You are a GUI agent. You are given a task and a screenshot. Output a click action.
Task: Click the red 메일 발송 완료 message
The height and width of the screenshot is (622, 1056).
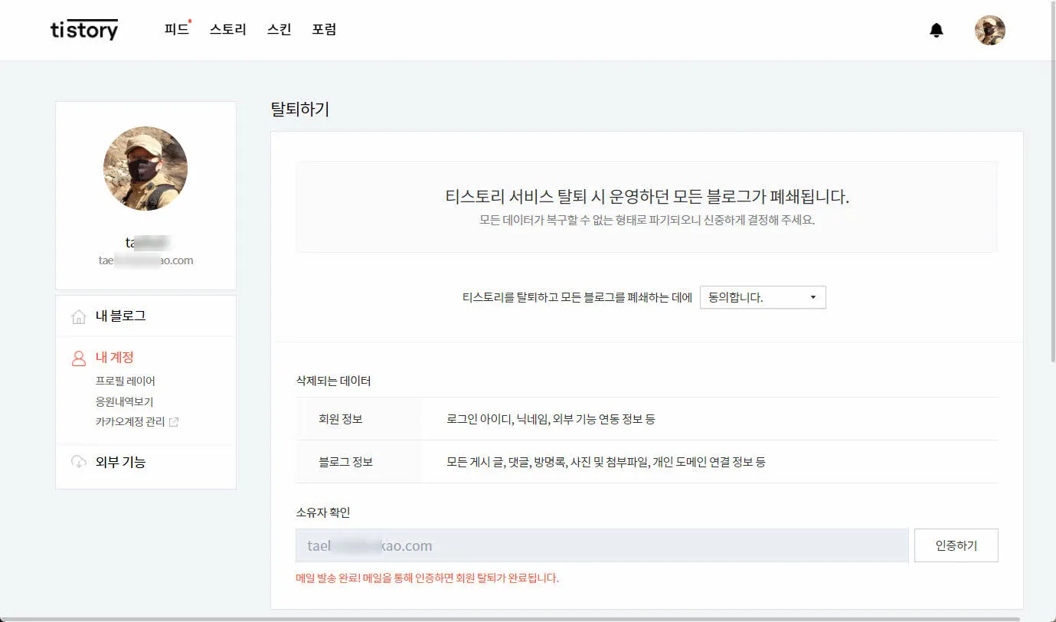pos(427,578)
